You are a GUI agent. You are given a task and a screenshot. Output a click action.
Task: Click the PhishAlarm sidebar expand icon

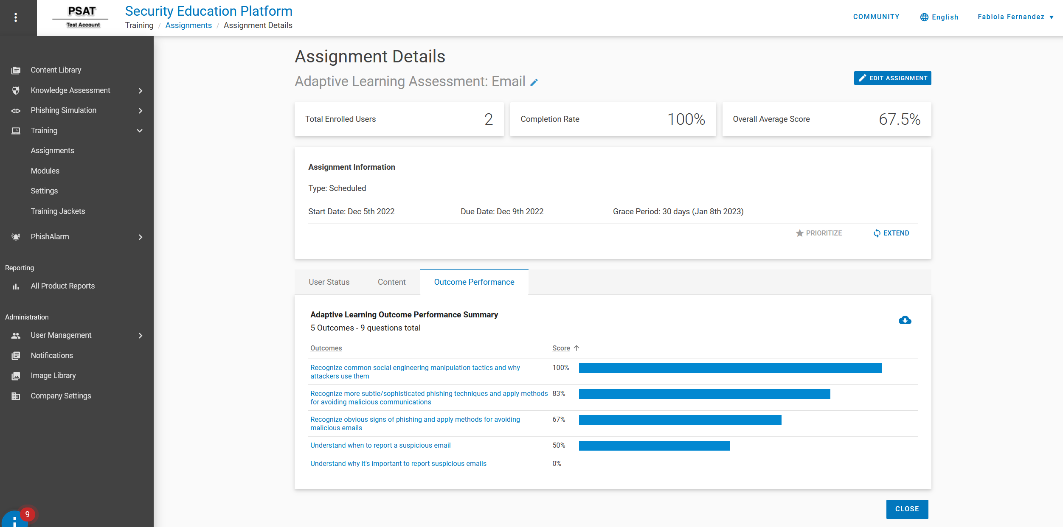pyautogui.click(x=141, y=236)
